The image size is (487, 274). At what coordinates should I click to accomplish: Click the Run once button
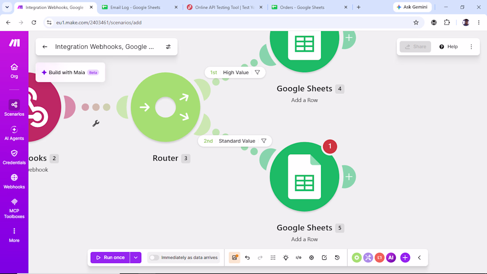coord(110,258)
